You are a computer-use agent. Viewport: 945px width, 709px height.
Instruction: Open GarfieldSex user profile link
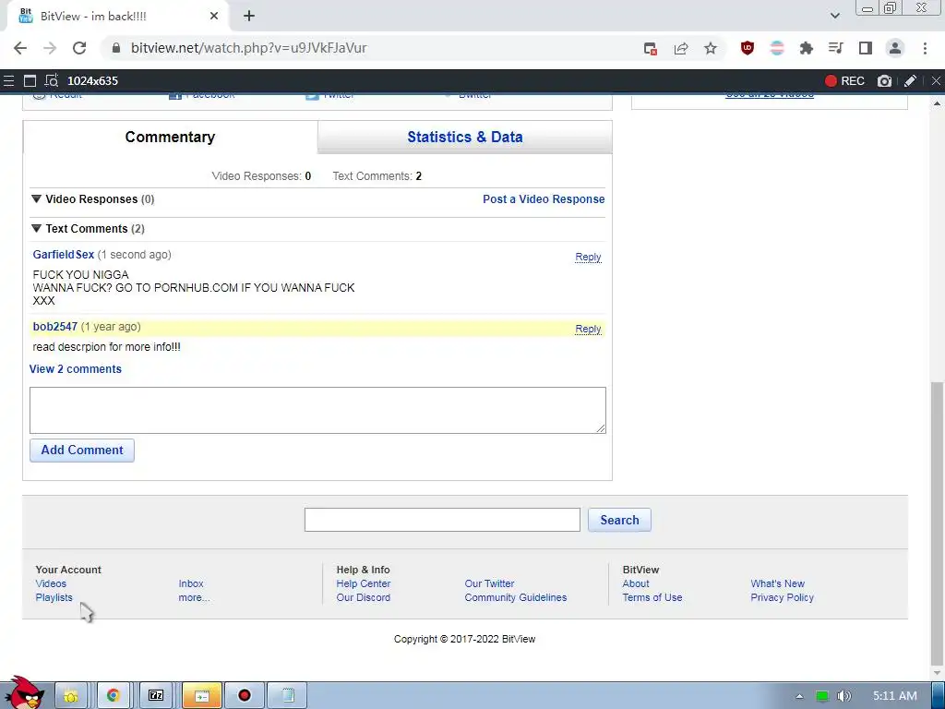click(64, 255)
